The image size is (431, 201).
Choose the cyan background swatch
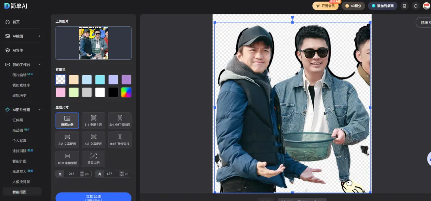[x=100, y=80]
